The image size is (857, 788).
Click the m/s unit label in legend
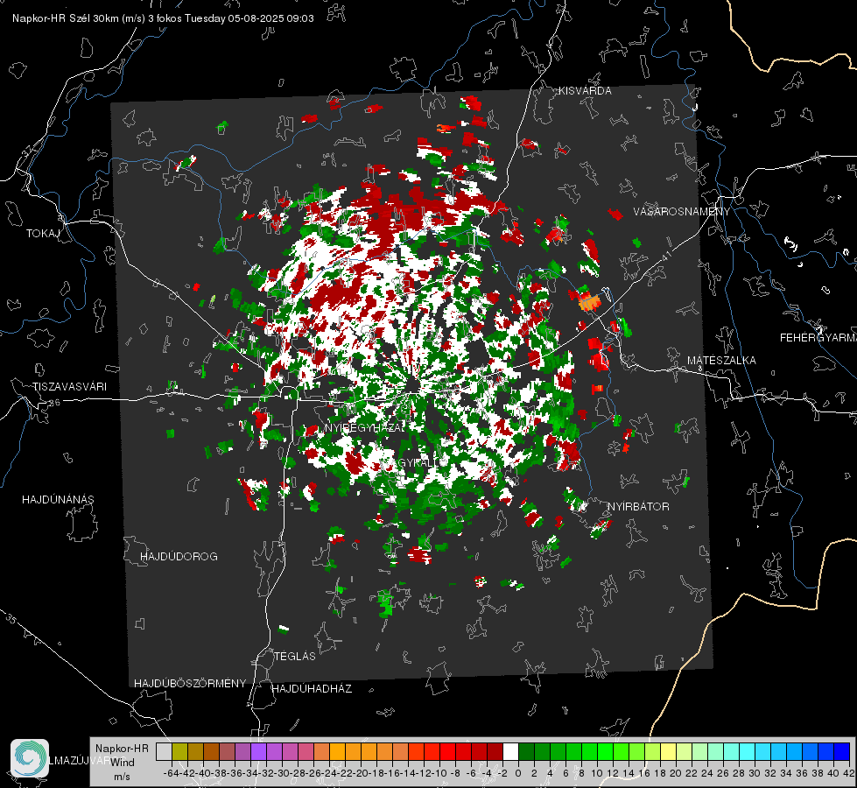pyautogui.click(x=122, y=777)
